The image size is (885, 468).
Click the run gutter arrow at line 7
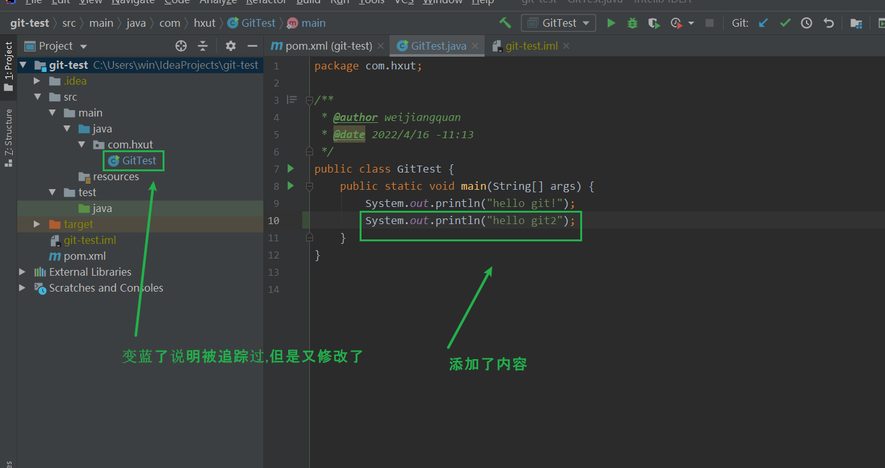point(291,169)
